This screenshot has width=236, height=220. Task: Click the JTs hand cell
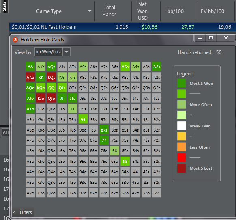[73, 98]
